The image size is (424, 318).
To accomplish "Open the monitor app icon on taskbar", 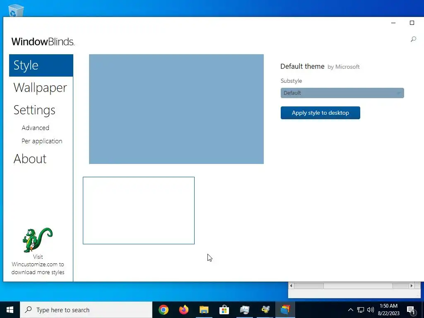I will 244,310.
